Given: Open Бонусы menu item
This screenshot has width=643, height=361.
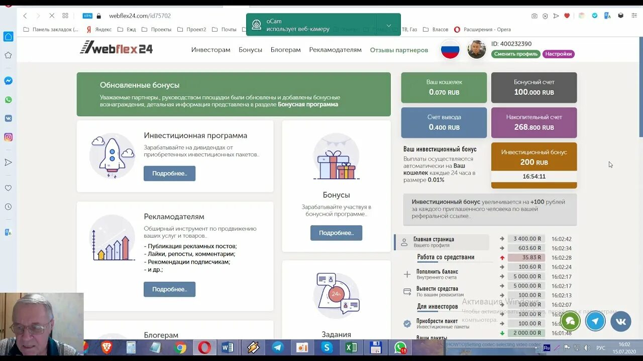Looking at the screenshot, I should (250, 50).
